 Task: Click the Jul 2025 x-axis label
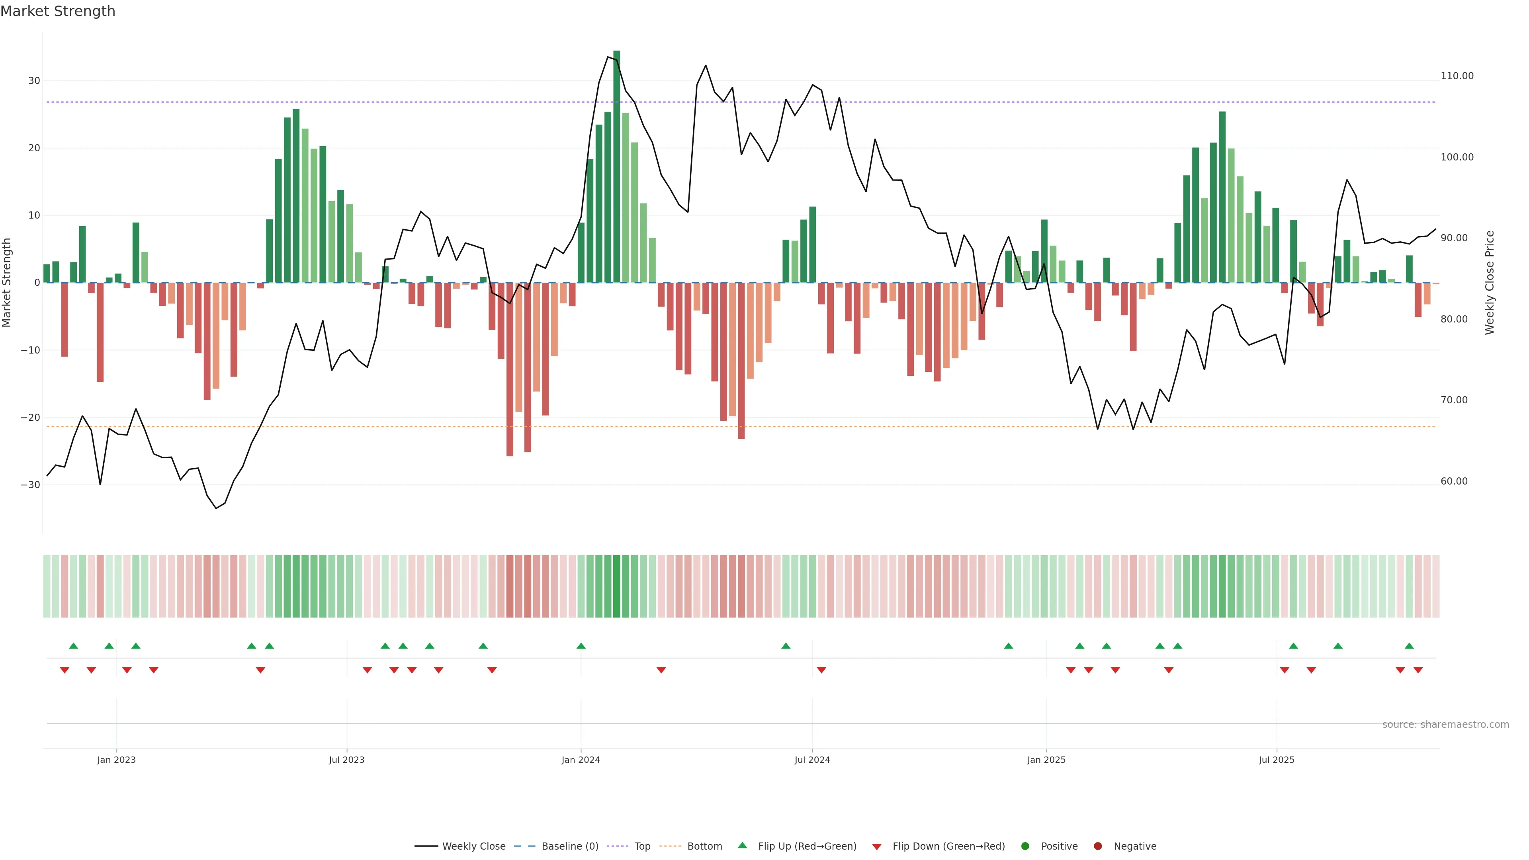(x=1276, y=760)
